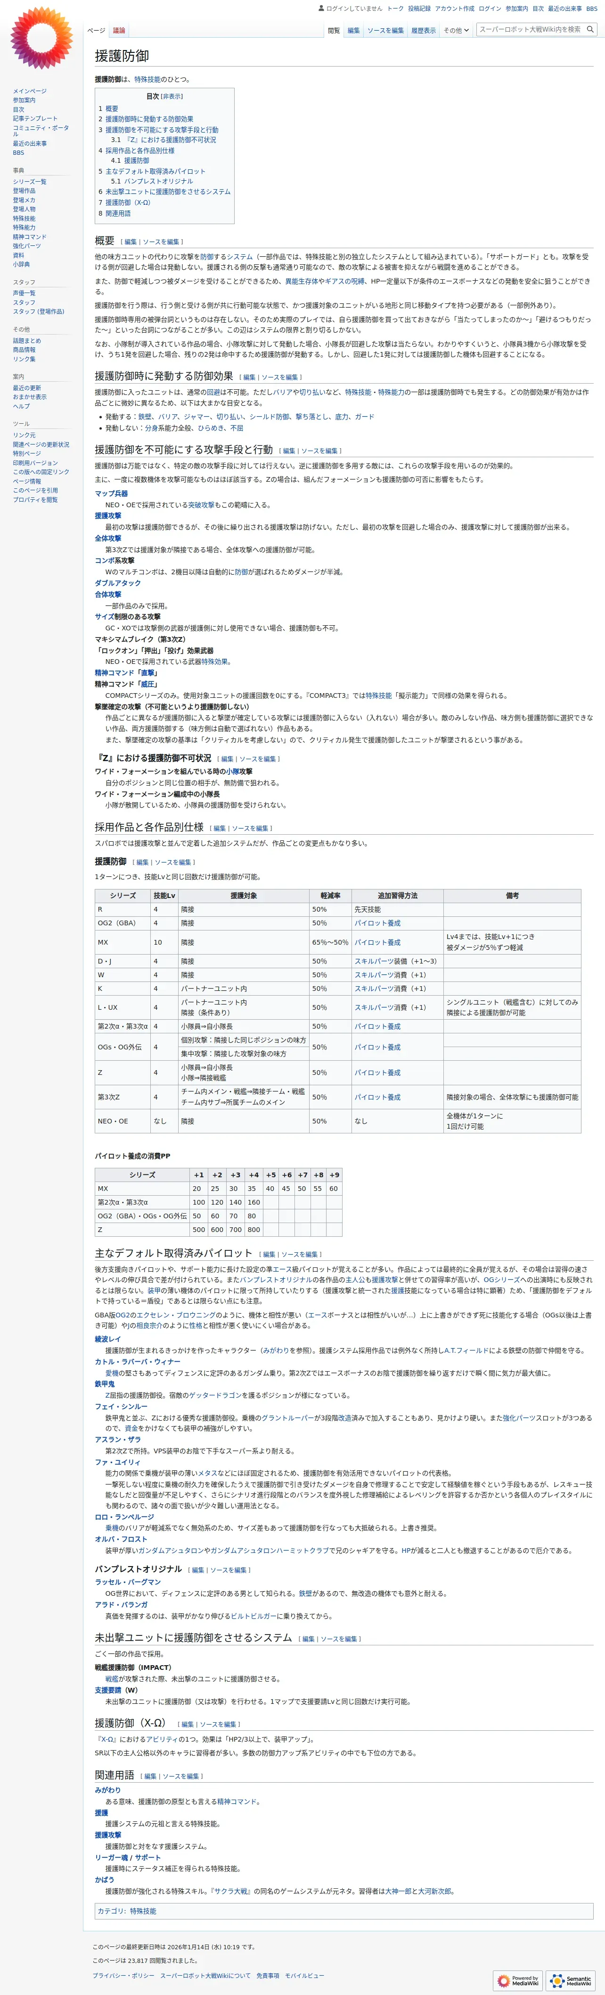Jump to contents entry 1 概要
This screenshot has height=1995, width=605.
108,109
